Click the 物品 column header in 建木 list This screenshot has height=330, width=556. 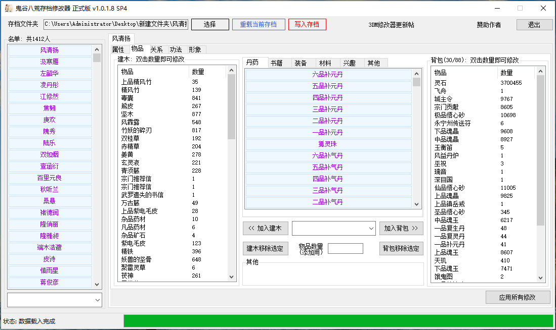point(154,72)
